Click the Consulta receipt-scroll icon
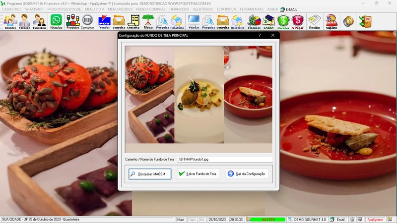Screen dimensions: 397x223 [133, 22]
